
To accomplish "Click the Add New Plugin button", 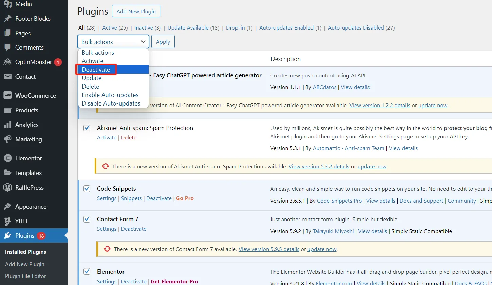I will 136,11.
